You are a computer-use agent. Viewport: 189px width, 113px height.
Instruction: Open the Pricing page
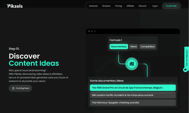[x=118, y=6]
